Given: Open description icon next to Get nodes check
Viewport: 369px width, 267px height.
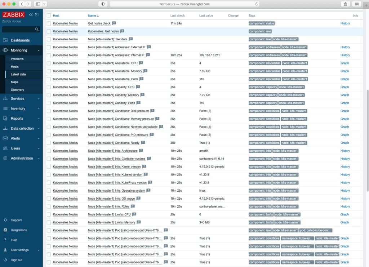Looking at the screenshot, I should coord(114,23).
